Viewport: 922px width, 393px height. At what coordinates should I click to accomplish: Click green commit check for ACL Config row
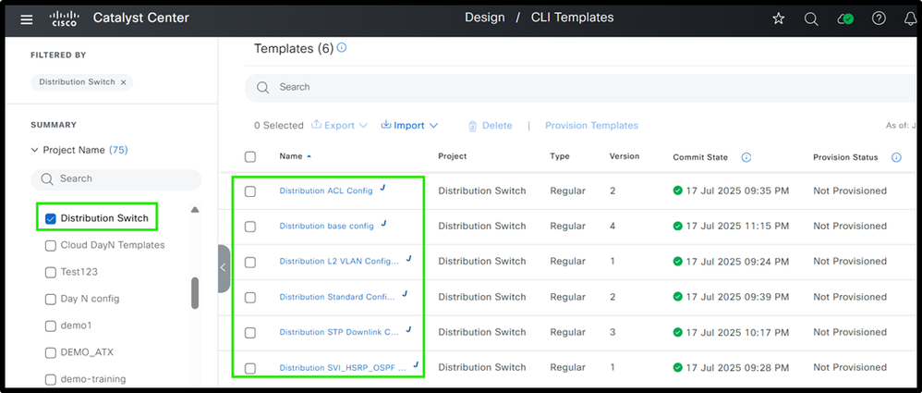(x=677, y=190)
